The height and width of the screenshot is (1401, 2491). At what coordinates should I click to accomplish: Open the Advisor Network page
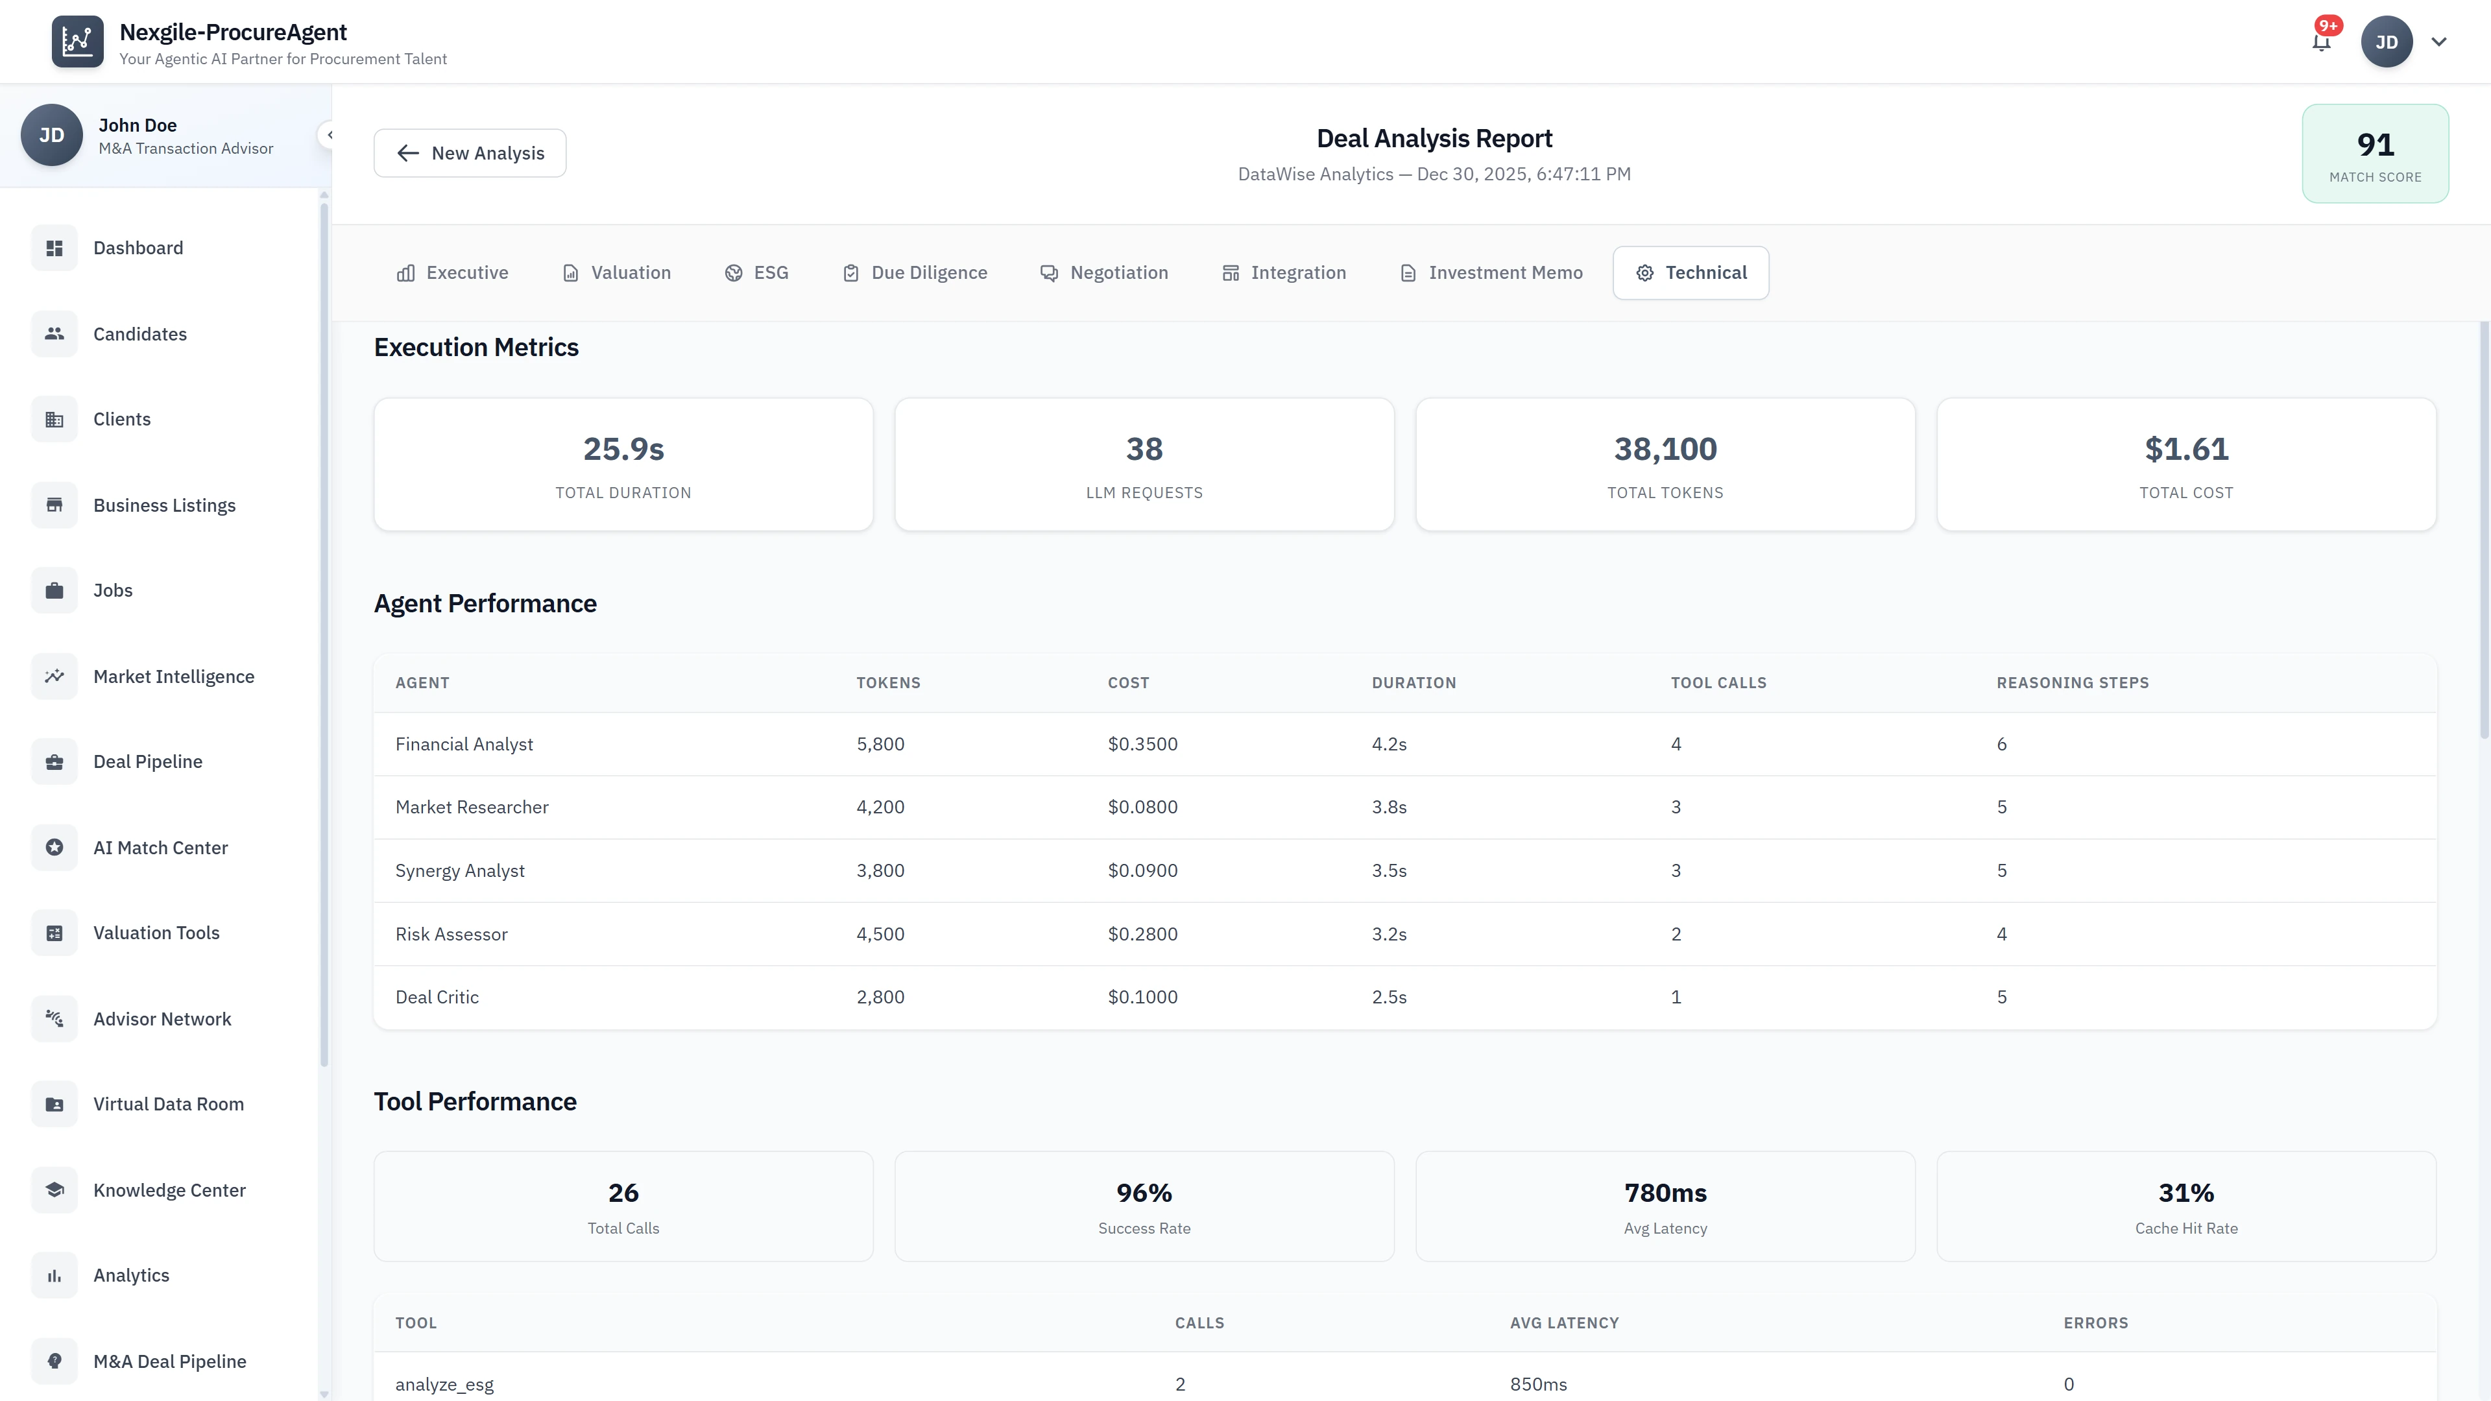162,1018
